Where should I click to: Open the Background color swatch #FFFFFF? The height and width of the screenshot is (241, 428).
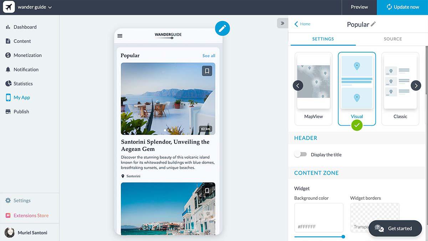click(x=319, y=217)
